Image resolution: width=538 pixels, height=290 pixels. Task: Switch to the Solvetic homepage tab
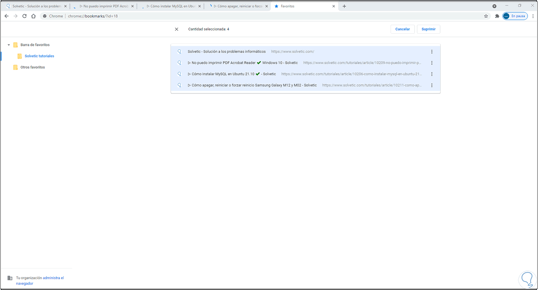[36, 6]
